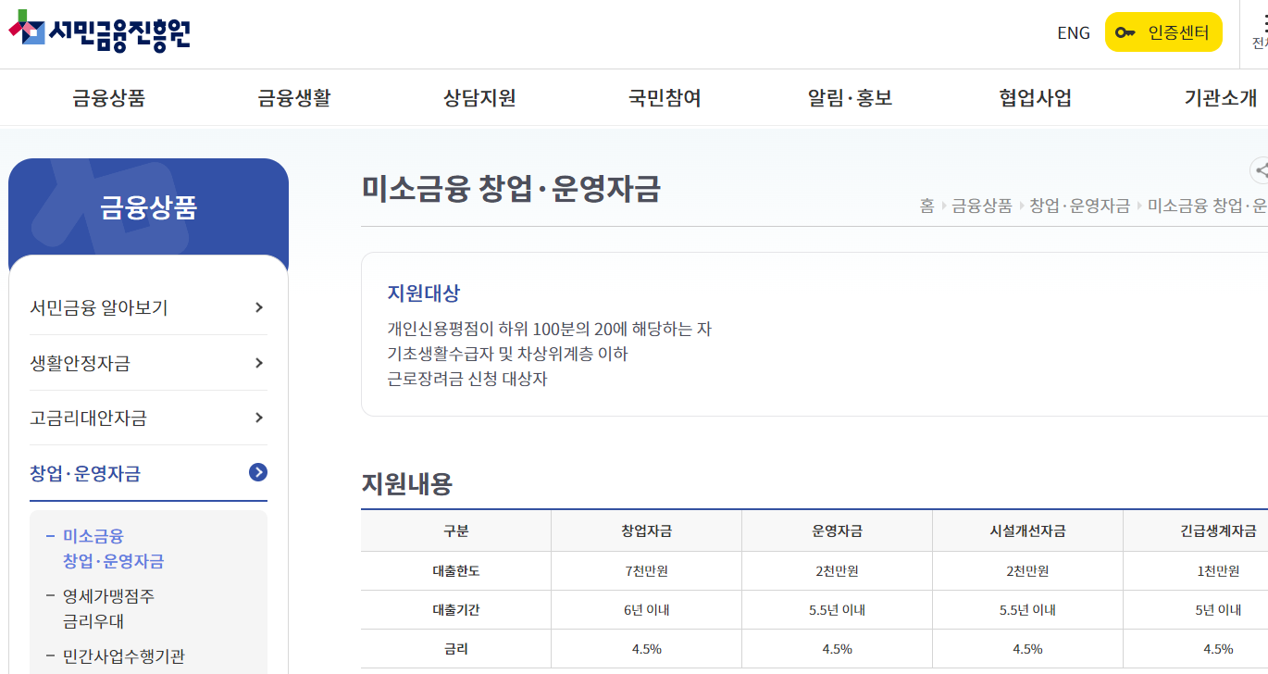Click the yellow 인증센터 button

point(1163,31)
